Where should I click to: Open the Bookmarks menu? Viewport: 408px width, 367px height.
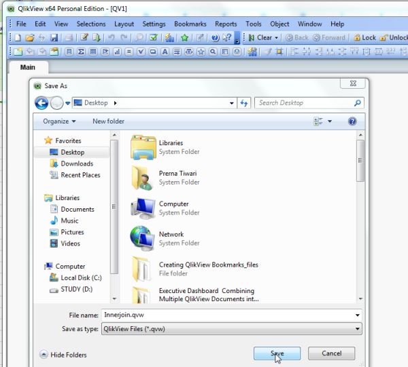[190, 24]
